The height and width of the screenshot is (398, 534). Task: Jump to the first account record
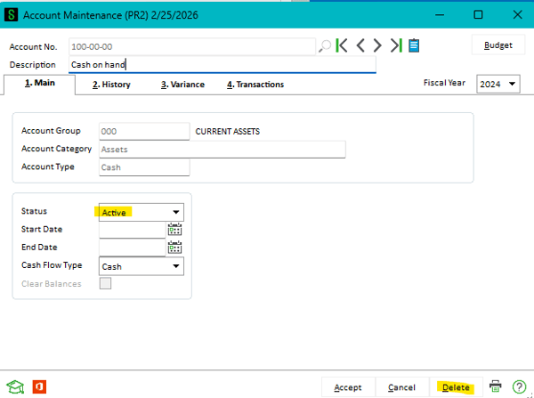[343, 45]
